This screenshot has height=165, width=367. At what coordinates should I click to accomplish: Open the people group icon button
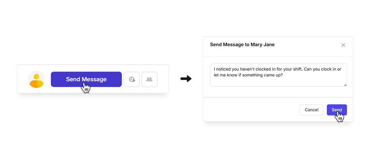[x=149, y=79]
